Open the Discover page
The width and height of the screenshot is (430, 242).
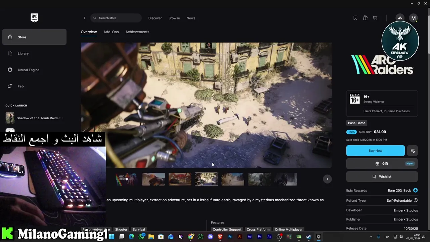155,18
